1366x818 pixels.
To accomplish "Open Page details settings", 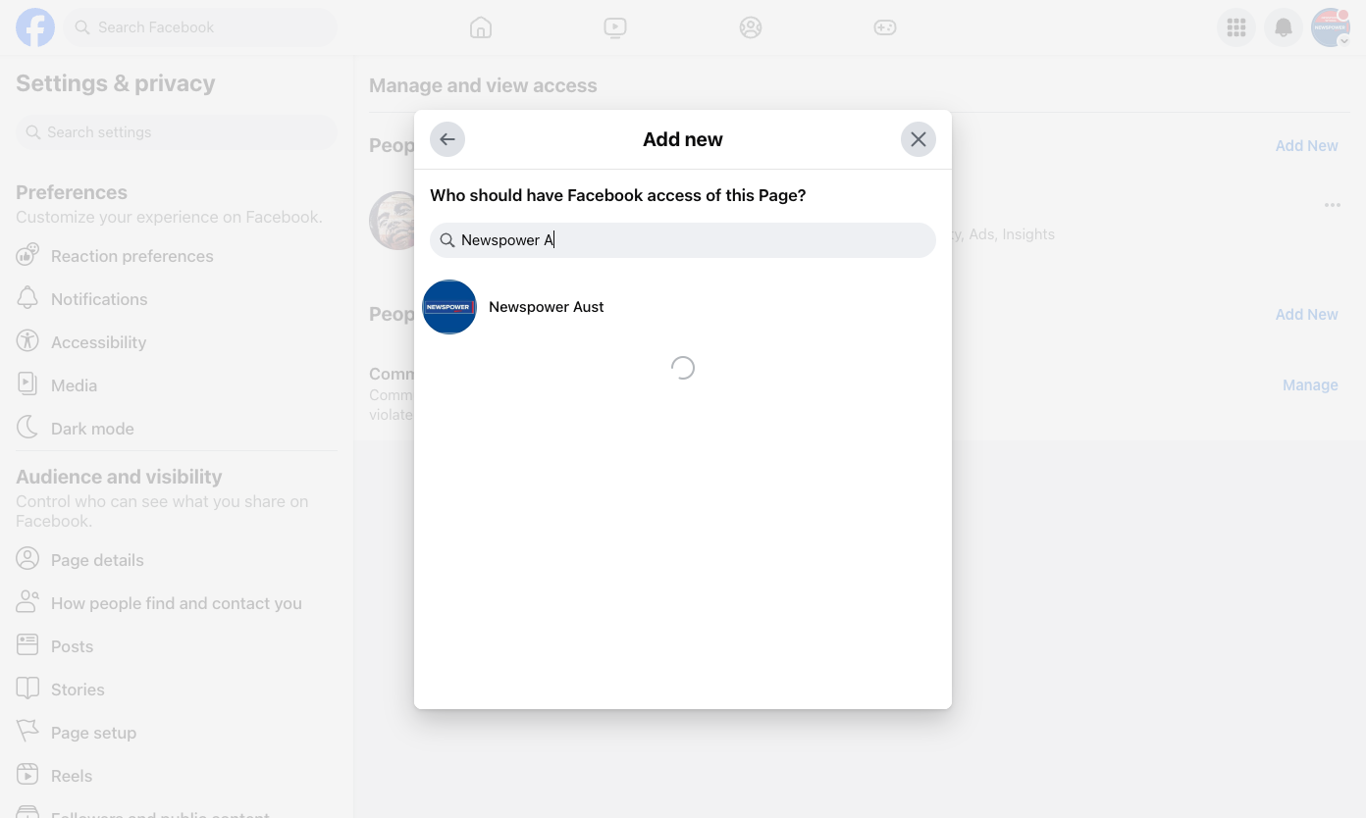I will pyautogui.click(x=177, y=560).
